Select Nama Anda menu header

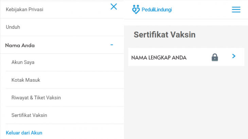pos(20,45)
